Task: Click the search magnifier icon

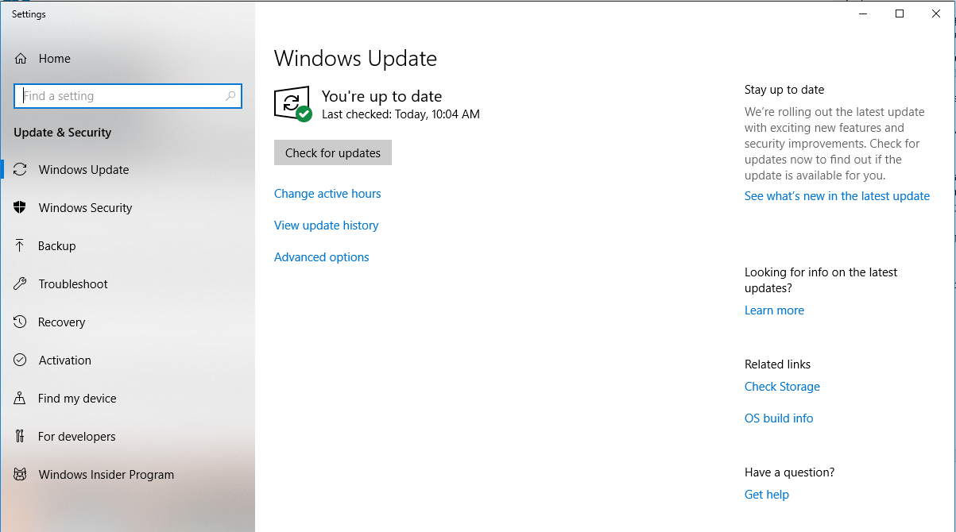Action: coord(230,96)
